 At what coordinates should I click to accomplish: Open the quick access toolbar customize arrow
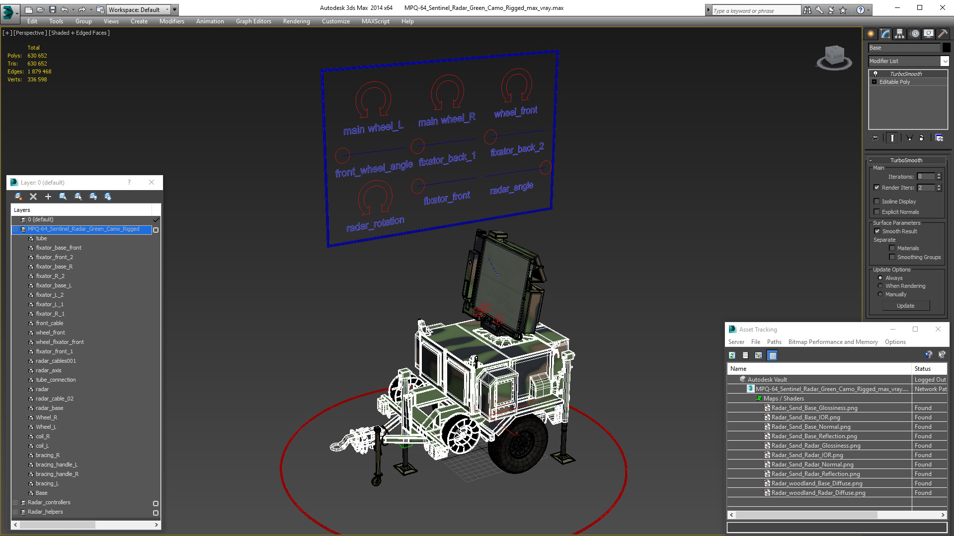pos(174,9)
